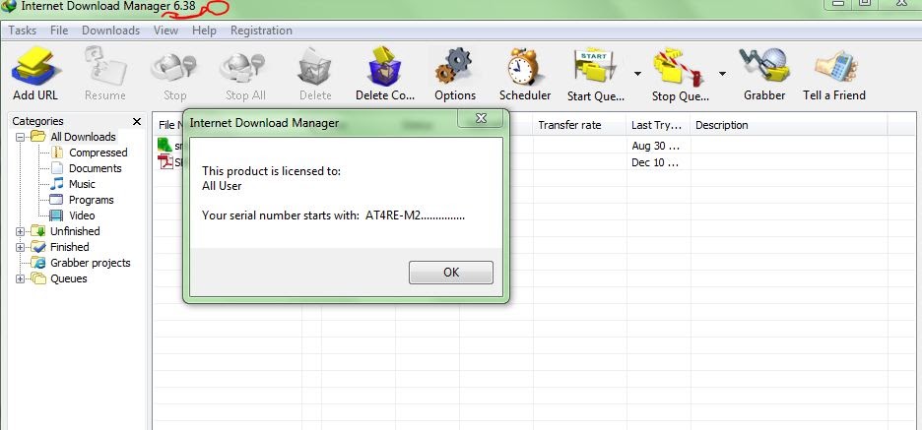Screen dimensions: 922x430
Task: Click the Aug 30 date cell
Action: click(x=656, y=146)
